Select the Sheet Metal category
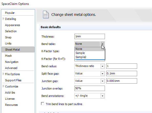 click(18, 50)
